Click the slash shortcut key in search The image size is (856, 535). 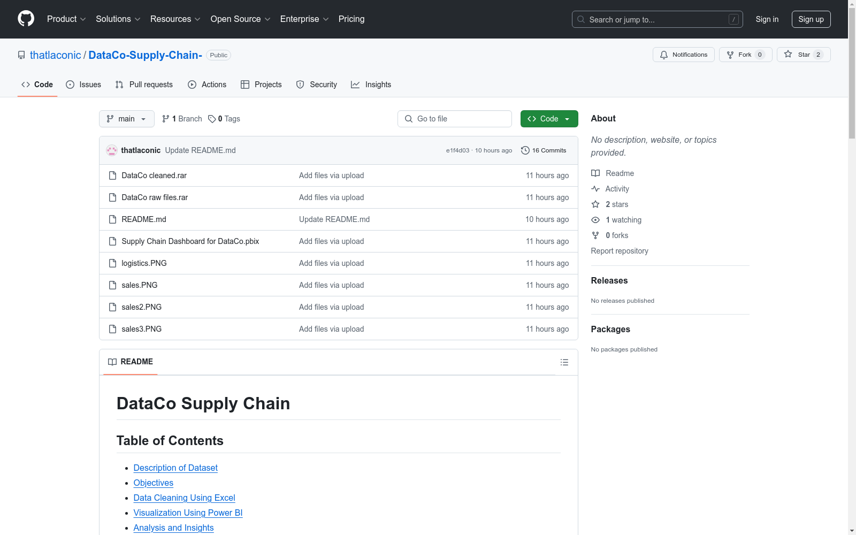point(733,19)
